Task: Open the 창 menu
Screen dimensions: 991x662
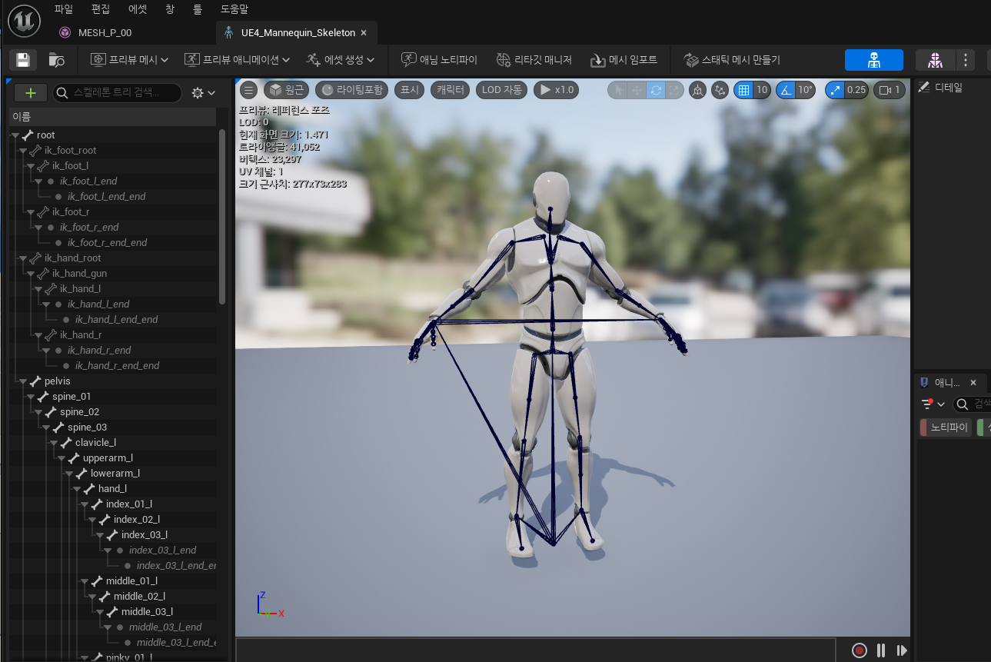Action: [x=170, y=9]
